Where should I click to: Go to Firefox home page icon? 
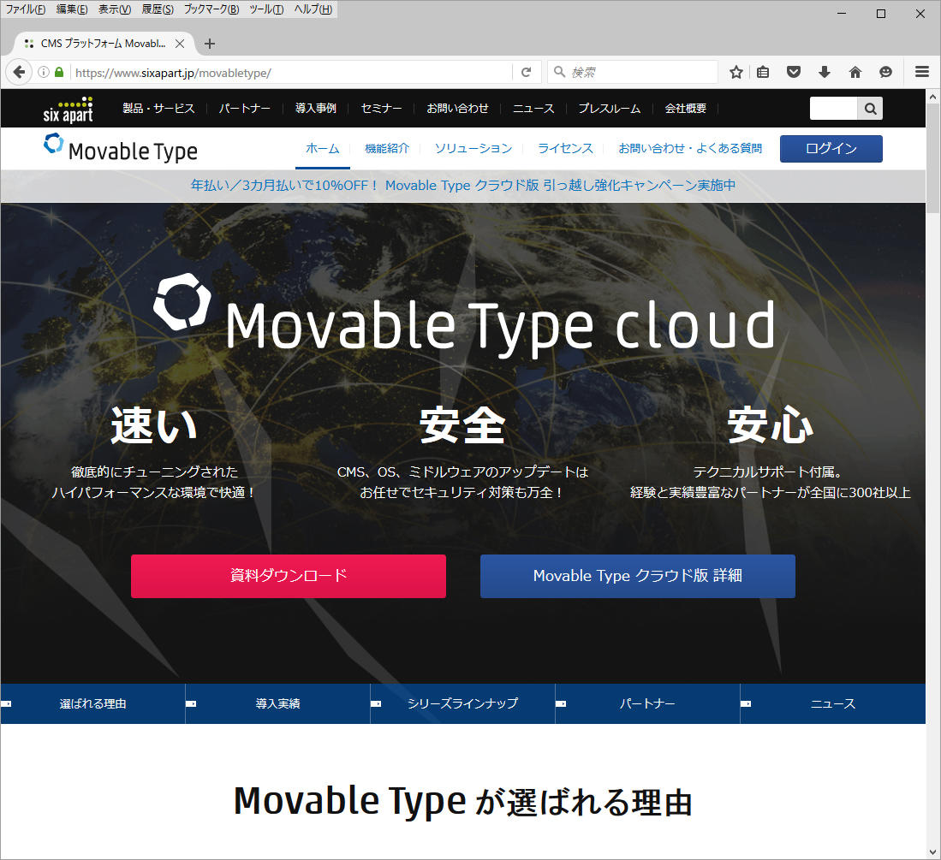click(x=855, y=73)
